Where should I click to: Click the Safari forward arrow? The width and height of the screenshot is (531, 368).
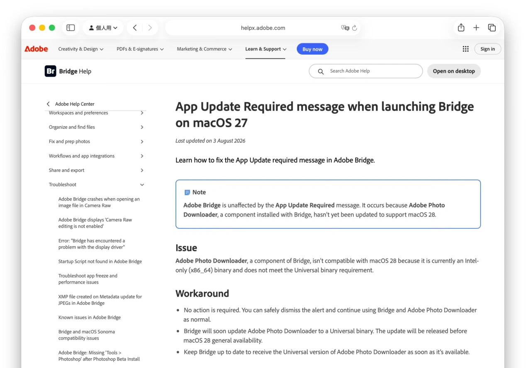[x=150, y=28]
